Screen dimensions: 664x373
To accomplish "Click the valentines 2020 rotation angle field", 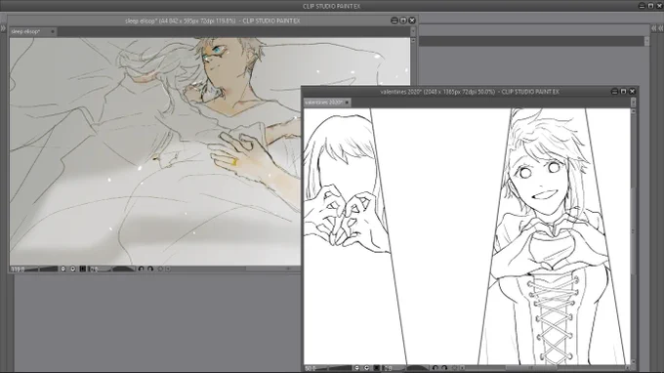I will (x=388, y=368).
